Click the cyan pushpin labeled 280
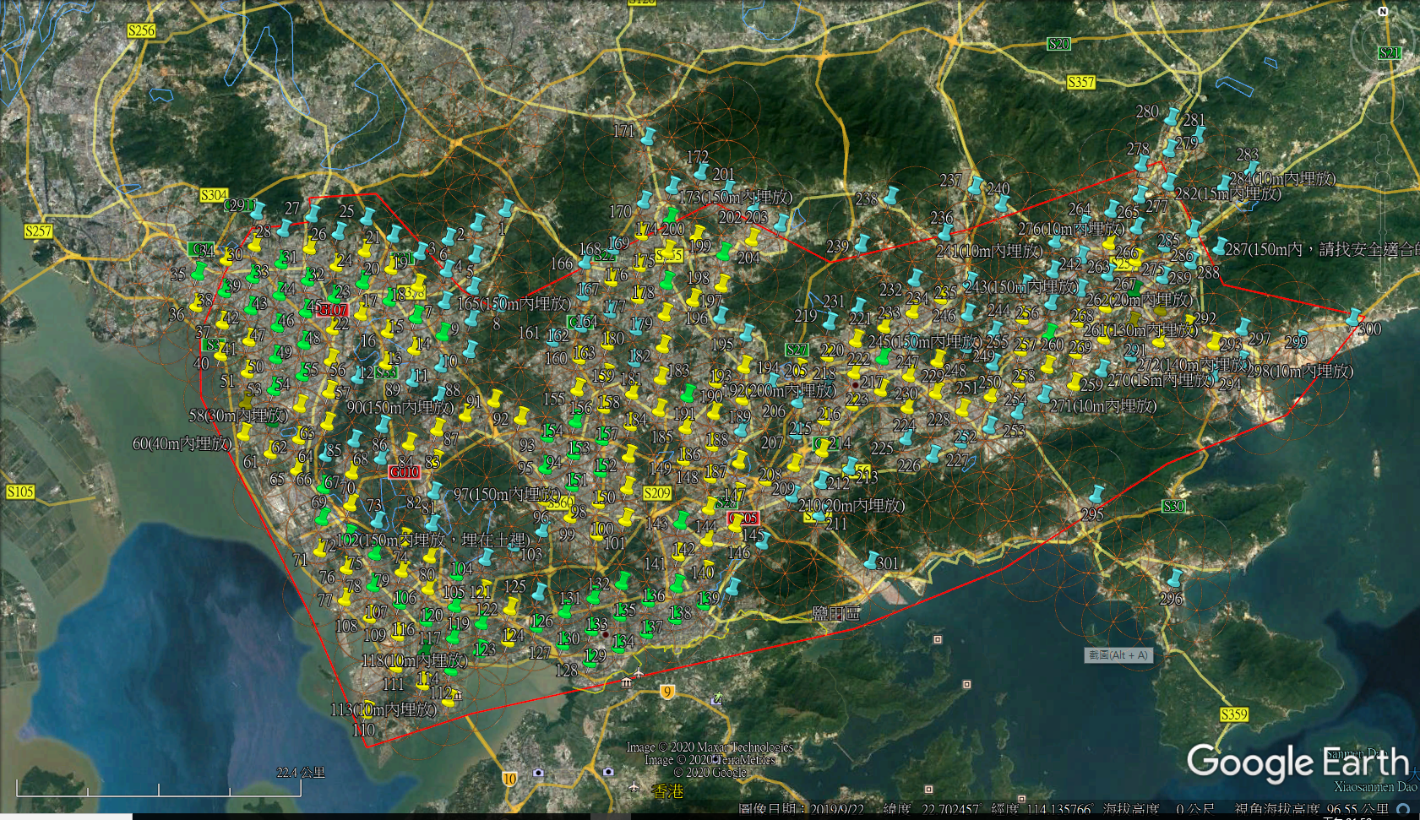This screenshot has height=820, width=1420. pos(1172,116)
